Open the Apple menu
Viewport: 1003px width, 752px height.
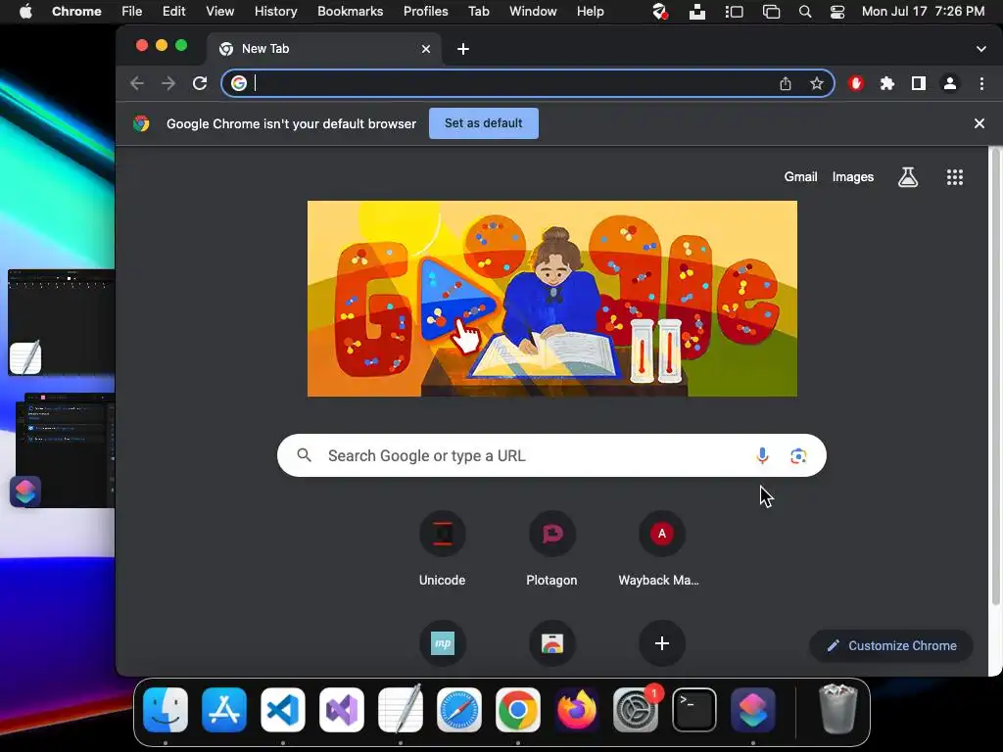coord(25,12)
